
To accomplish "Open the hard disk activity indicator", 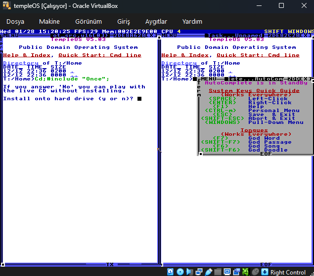I will pyautogui.click(x=171, y=272).
